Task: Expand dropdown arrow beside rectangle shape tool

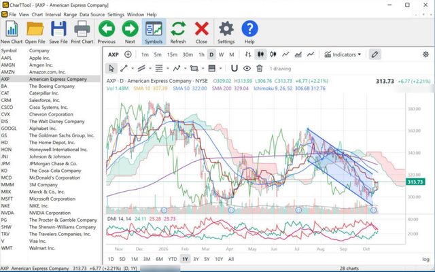Action: pyautogui.click(x=203, y=69)
